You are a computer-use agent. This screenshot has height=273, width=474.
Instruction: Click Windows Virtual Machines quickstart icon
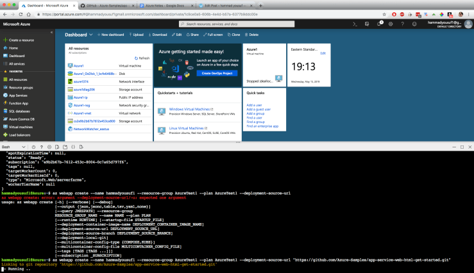(x=162, y=112)
